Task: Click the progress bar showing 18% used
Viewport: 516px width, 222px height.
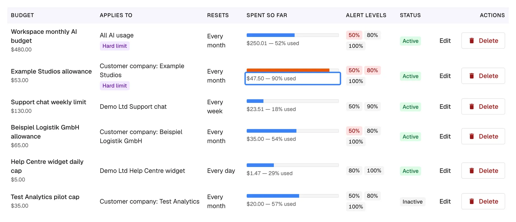Action: (x=293, y=101)
